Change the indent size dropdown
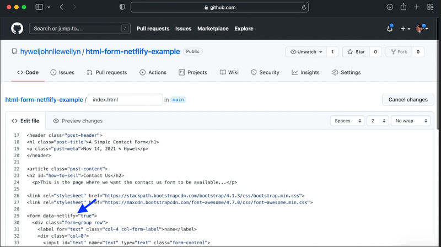 point(378,121)
